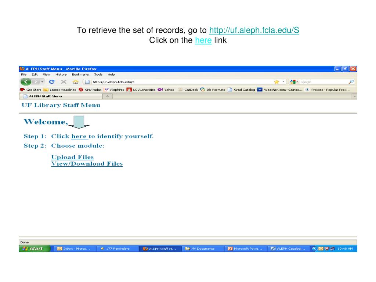The width and height of the screenshot is (376, 282).
Task: Close the Firefox window
Action: (x=353, y=69)
